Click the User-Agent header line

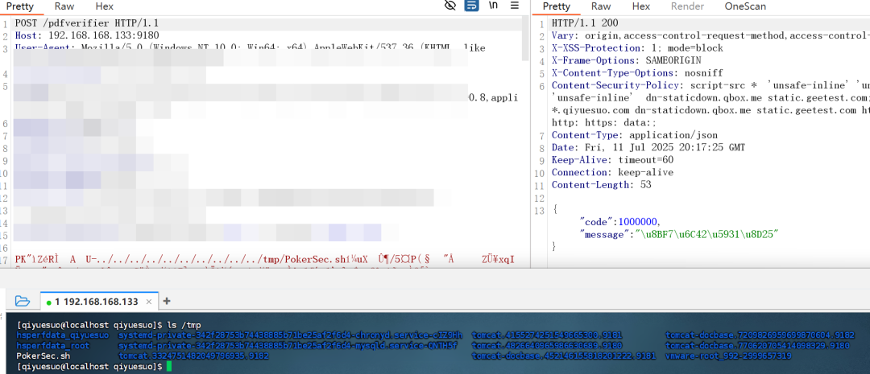[251, 48]
